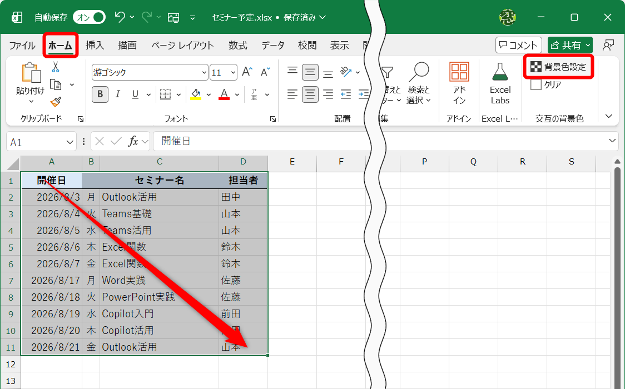Click the text orientation icon
Viewport: 625px width, 389px height.
coord(345,72)
